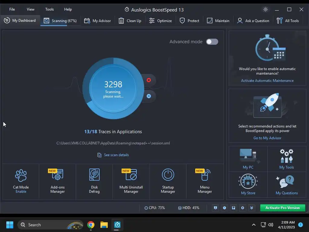This screenshot has height=232, width=309.
Task: Open Windows notification badge in tray
Action: tap(301, 225)
